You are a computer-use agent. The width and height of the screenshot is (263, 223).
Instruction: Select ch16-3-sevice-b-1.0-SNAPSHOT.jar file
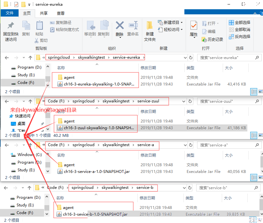(x=92, y=214)
